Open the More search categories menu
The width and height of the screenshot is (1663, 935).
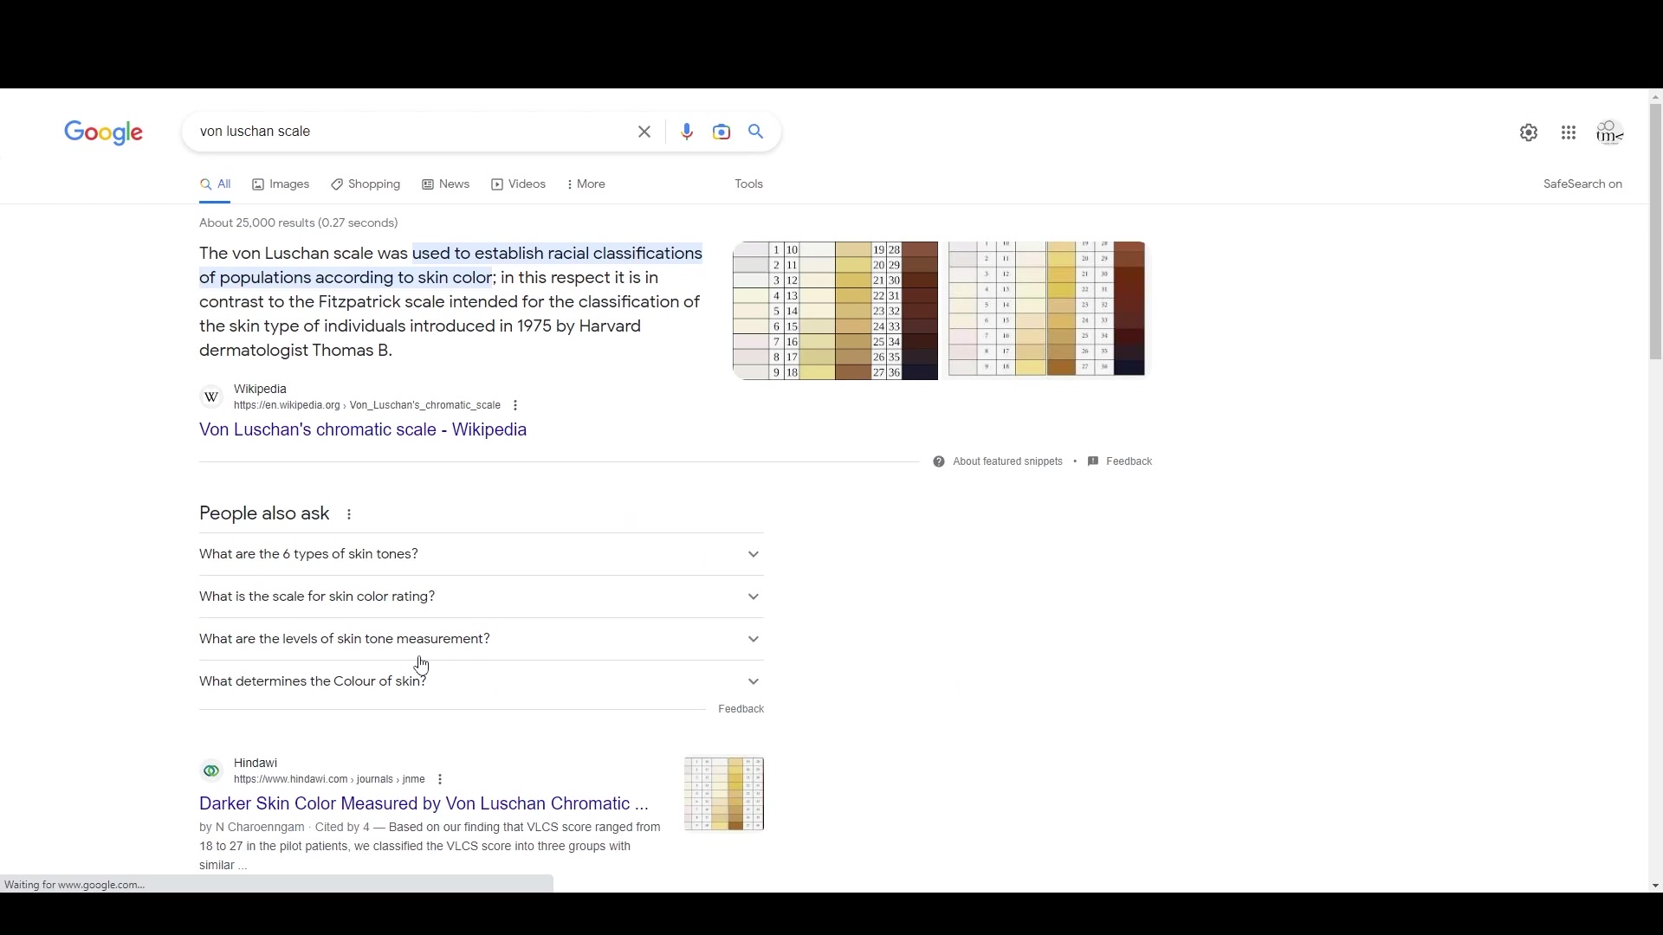pyautogui.click(x=586, y=184)
